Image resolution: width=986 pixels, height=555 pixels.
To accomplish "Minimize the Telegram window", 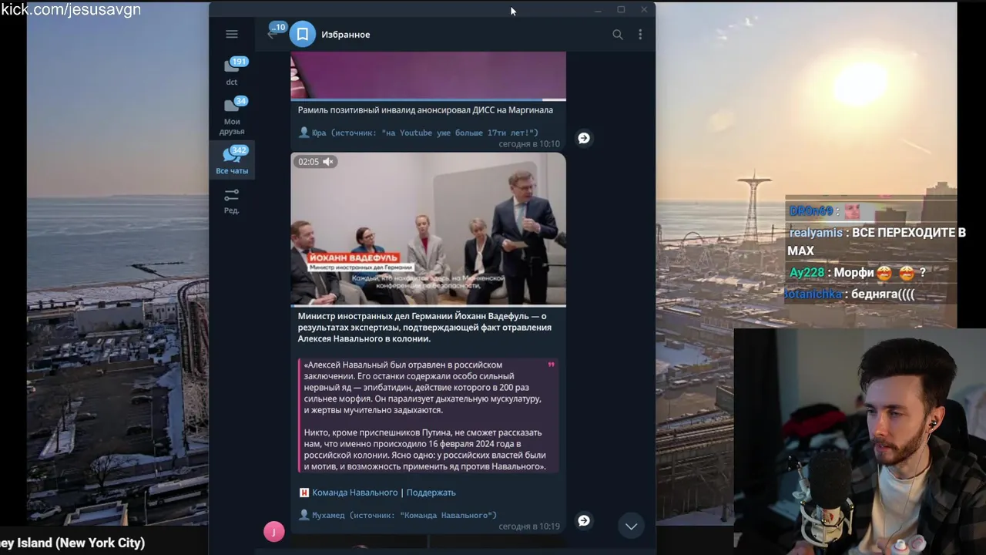I will (598, 10).
